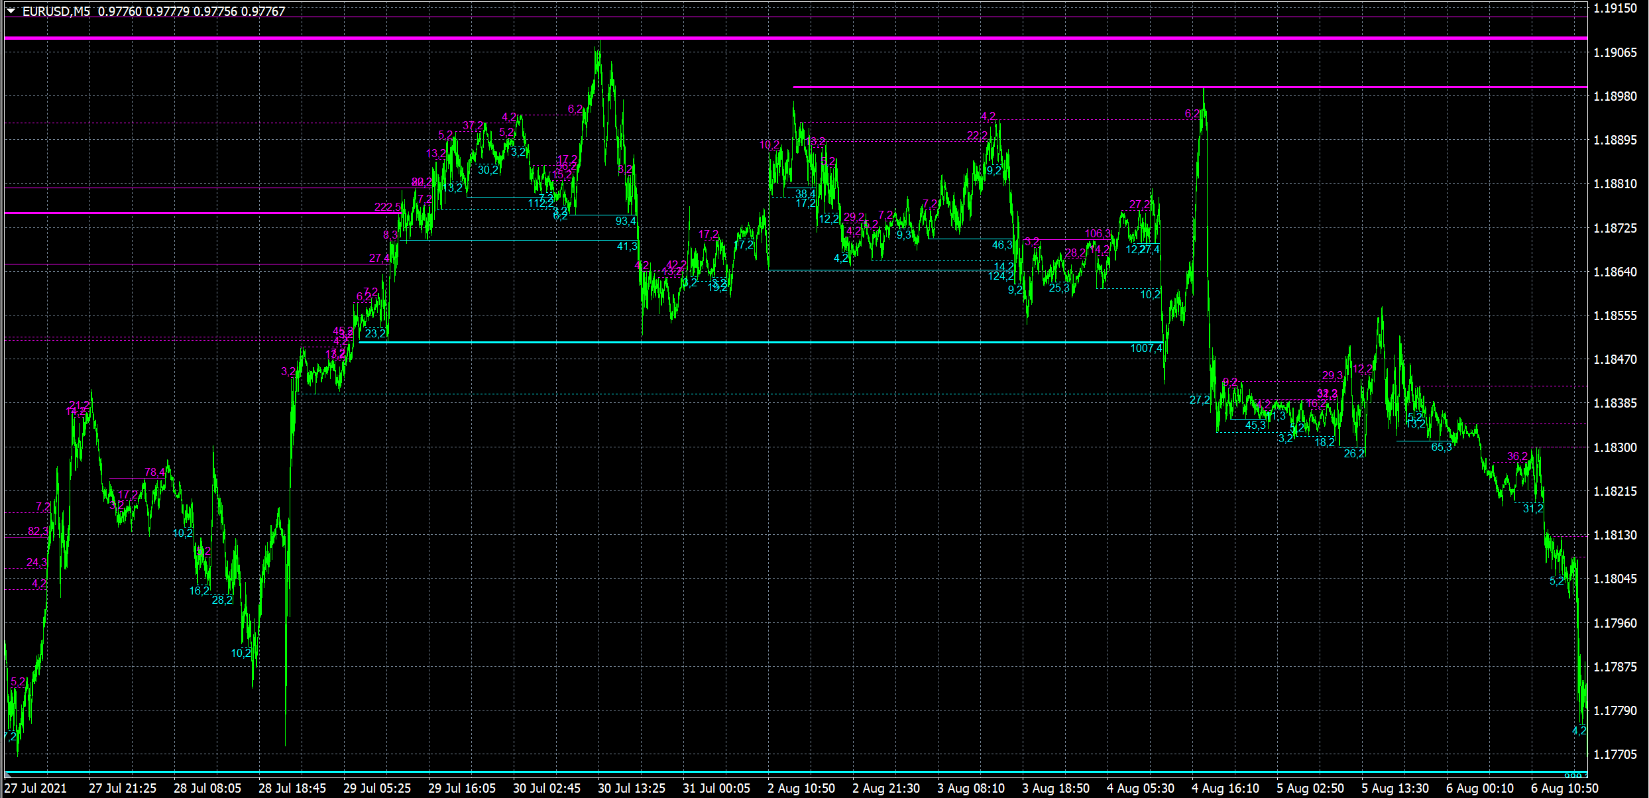The width and height of the screenshot is (1649, 798).
Task: Click the cyan 65,3 level label
Action: (1441, 447)
